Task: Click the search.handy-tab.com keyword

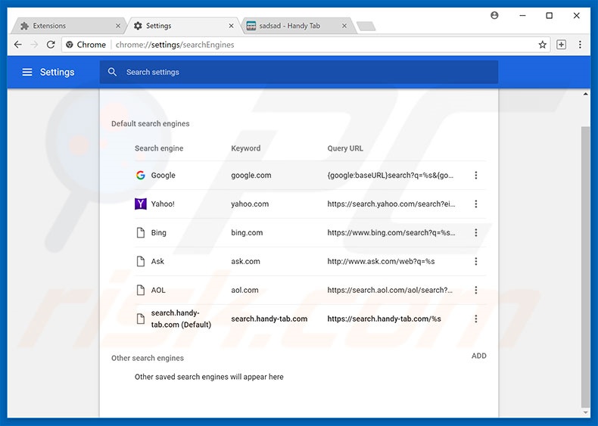Action: pyautogui.click(x=269, y=319)
